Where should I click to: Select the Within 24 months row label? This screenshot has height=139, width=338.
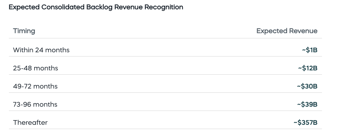click(41, 50)
